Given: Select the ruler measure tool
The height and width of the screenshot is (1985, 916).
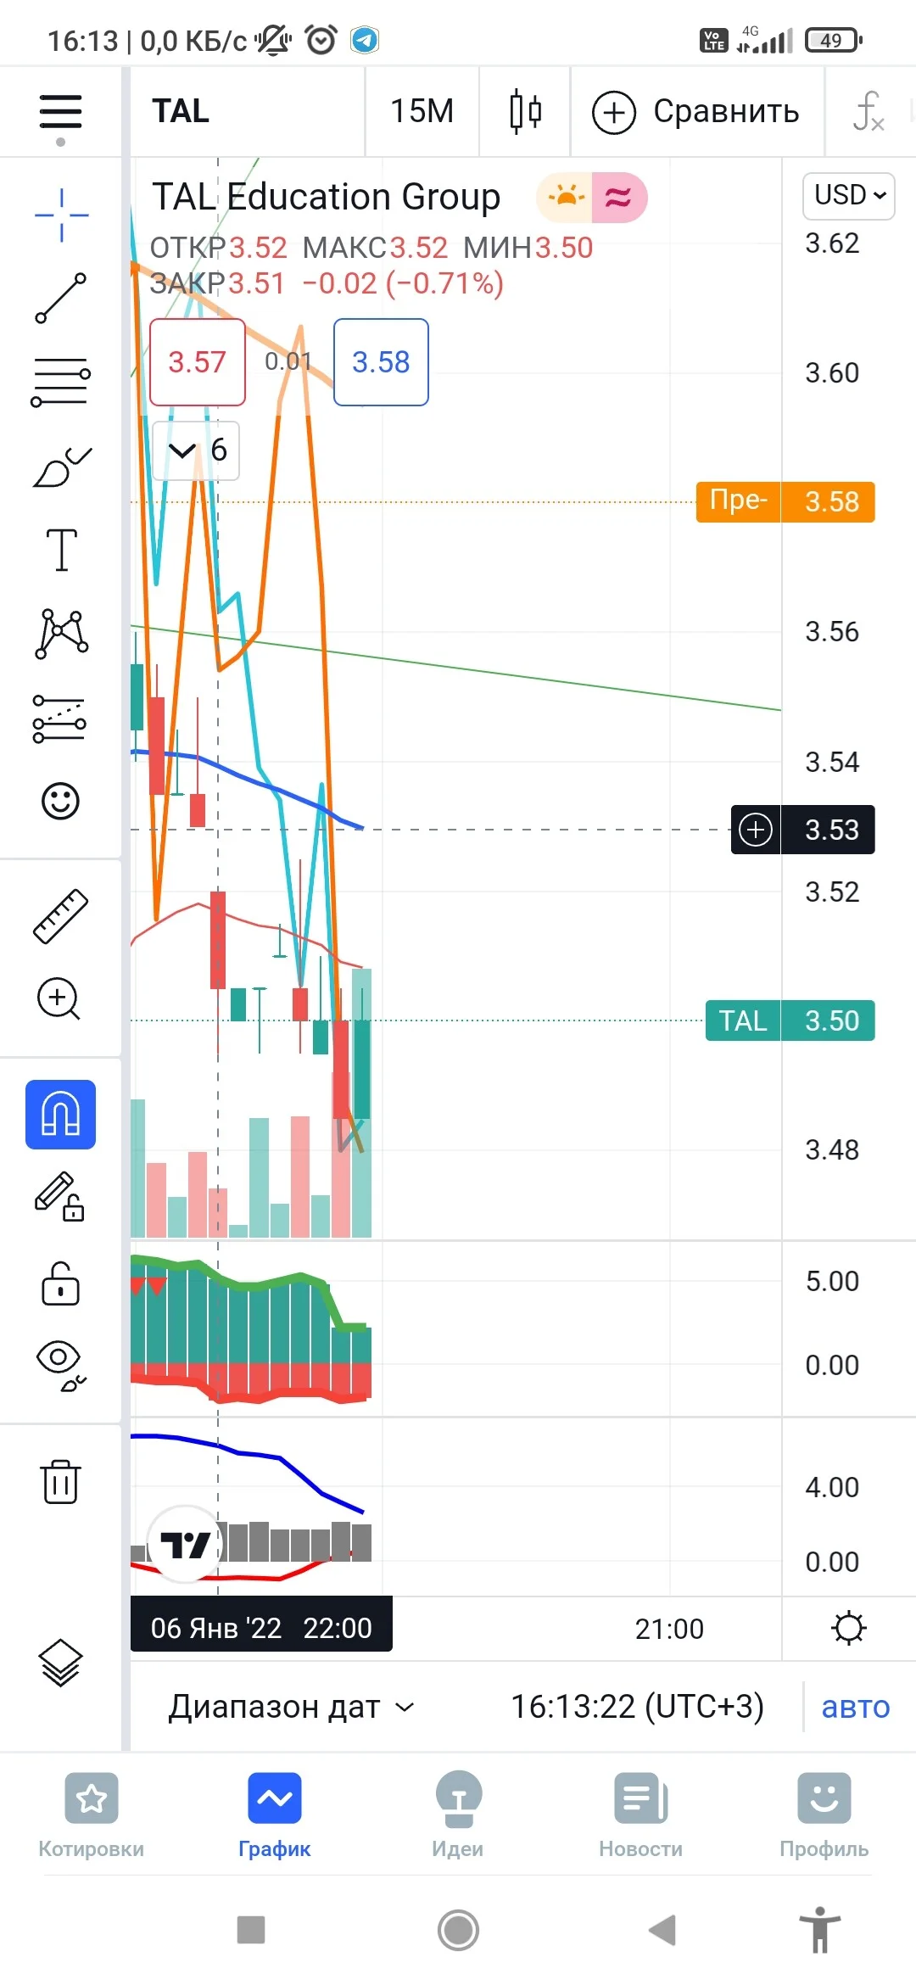Looking at the screenshot, I should pyautogui.click(x=60, y=916).
